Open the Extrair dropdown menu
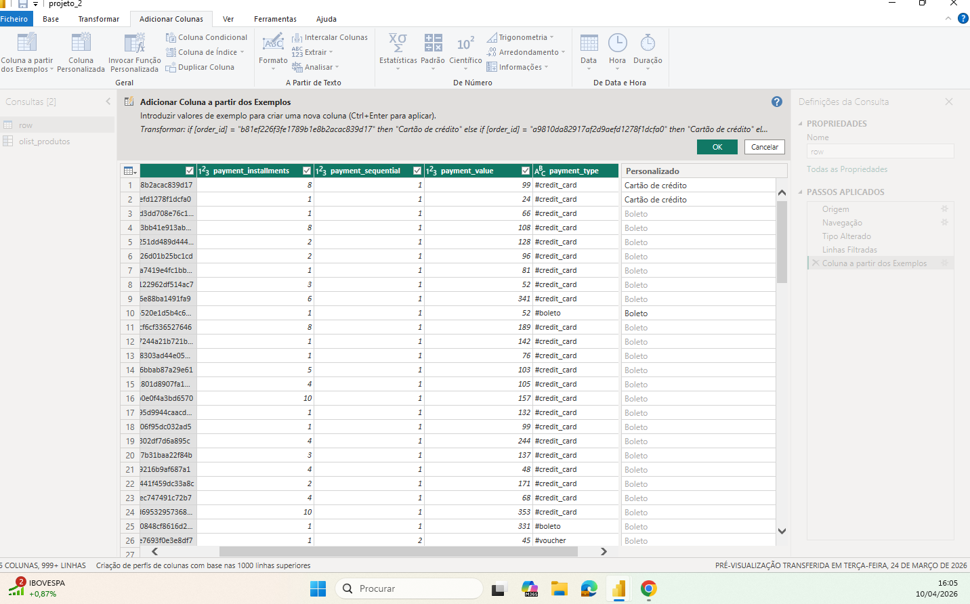This screenshot has height=604, width=970. 316,52
